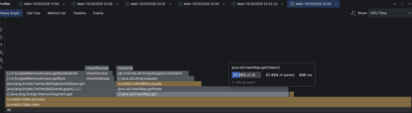
Task: Select the java.util.HashMap.getNode frame
Action: point(202,89)
